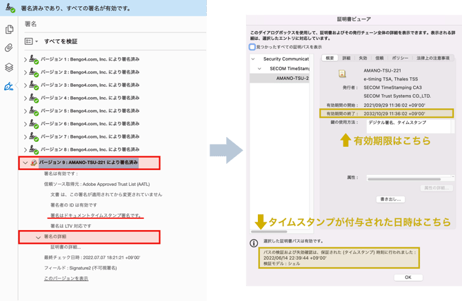Switch to the 失効 tab
462x301 pixels.
click(363, 59)
